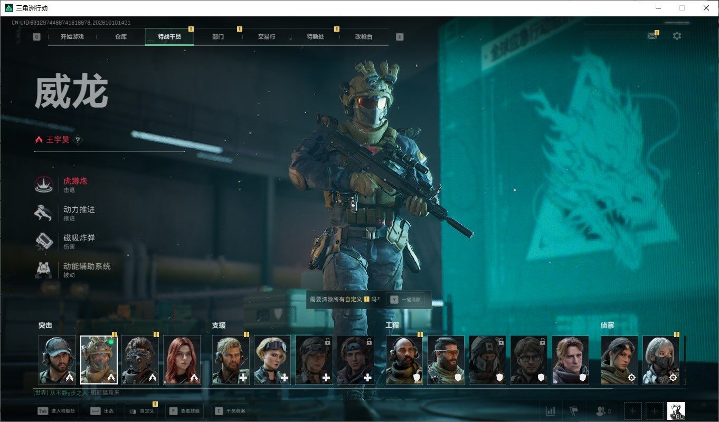The height and width of the screenshot is (422, 719).
Task: Click the Q previous-tab key icon
Action: pos(36,37)
